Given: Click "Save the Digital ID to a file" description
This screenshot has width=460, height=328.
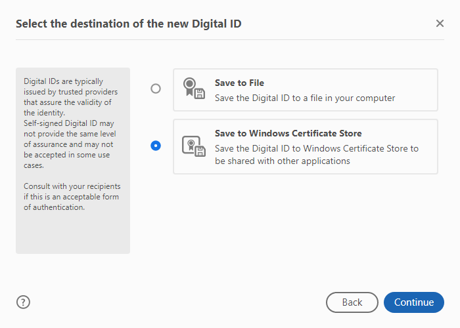Looking at the screenshot, I should (304, 98).
